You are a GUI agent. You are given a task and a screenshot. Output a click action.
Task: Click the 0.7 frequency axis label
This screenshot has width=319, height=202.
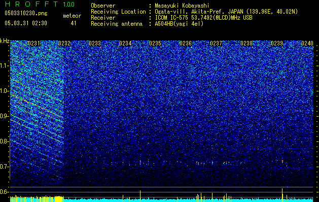(x=5, y=167)
